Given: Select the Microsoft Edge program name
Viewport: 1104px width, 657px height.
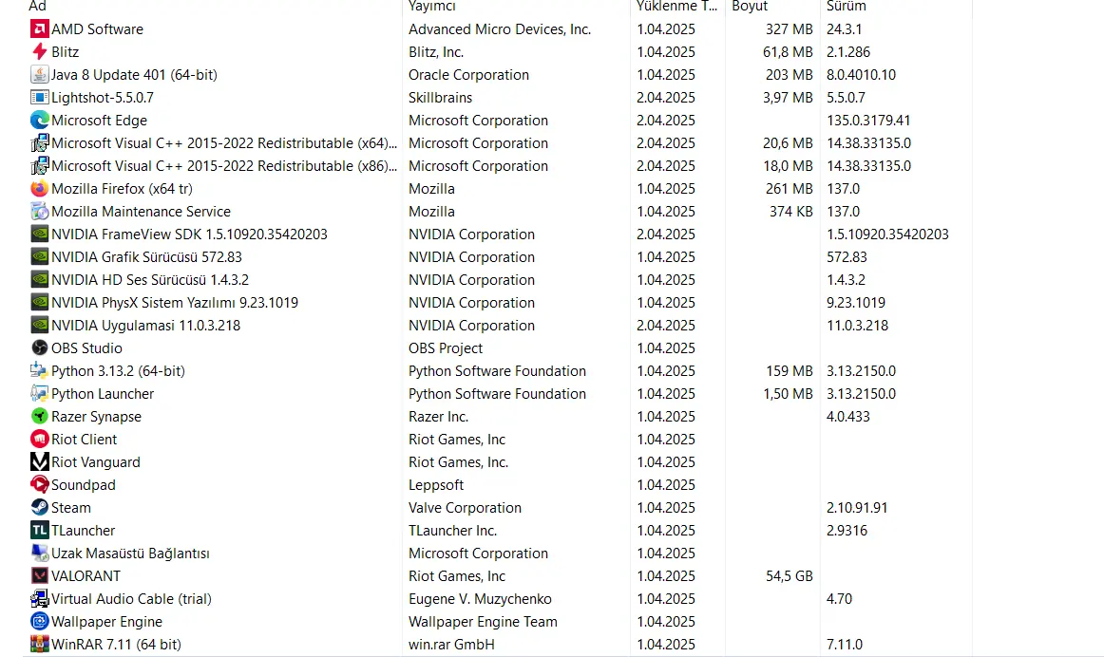Looking at the screenshot, I should pos(99,121).
